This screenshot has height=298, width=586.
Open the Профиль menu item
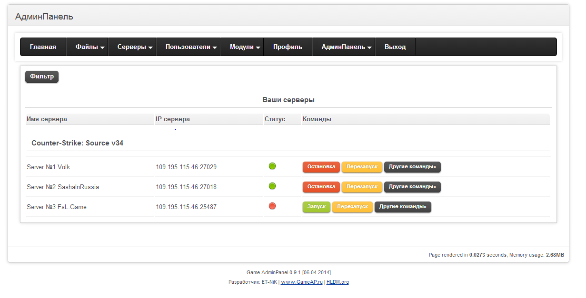[x=288, y=47]
